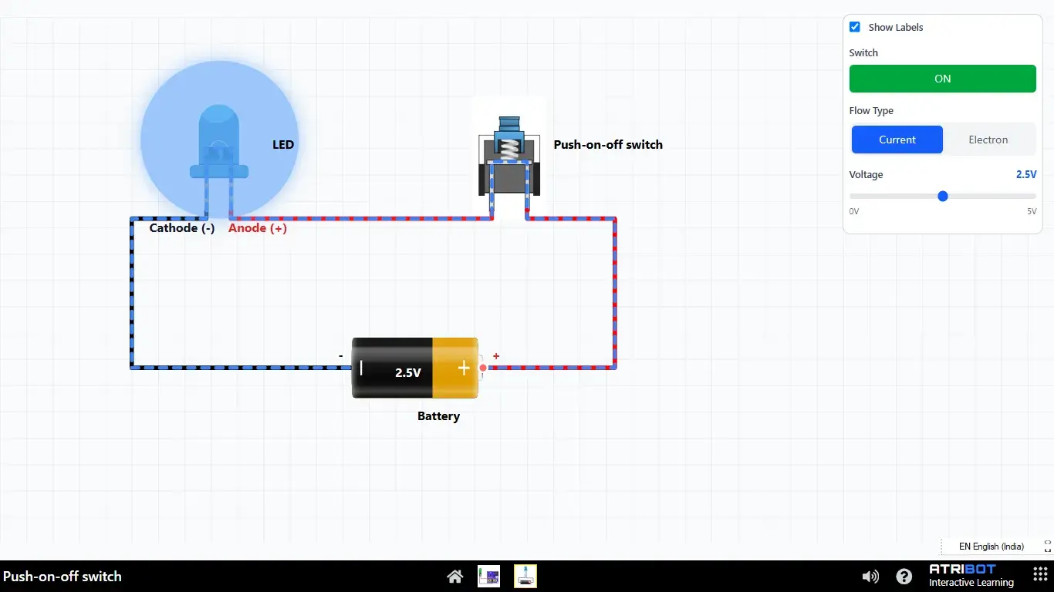
Task: Click the push-on-off switch component
Action: click(x=509, y=158)
